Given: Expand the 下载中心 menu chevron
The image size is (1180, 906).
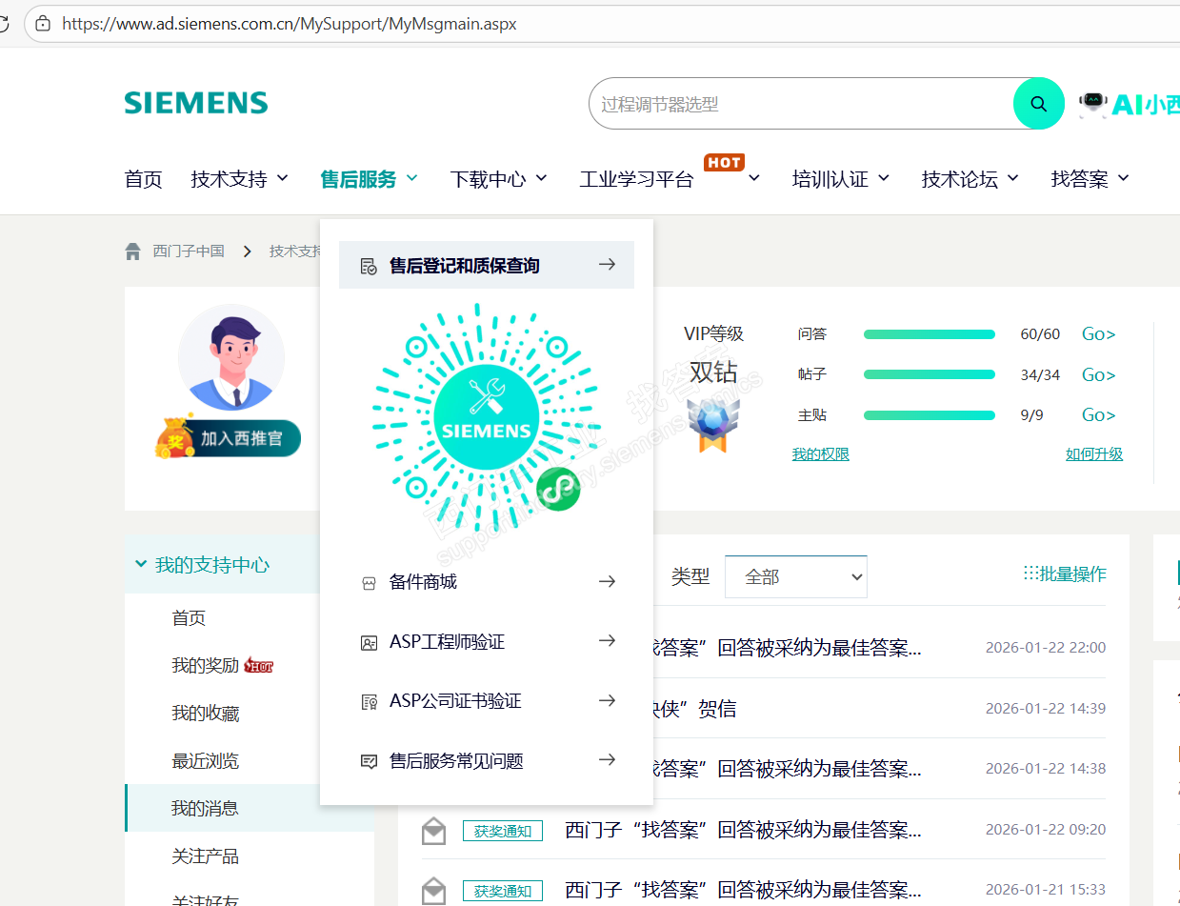Looking at the screenshot, I should tap(542, 178).
